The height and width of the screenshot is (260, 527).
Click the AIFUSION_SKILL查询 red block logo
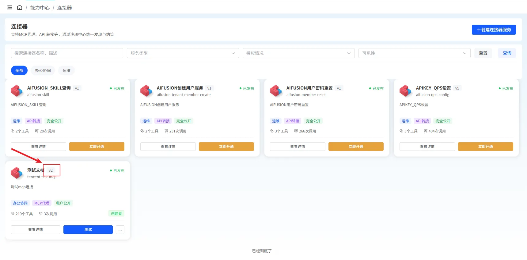click(17, 91)
